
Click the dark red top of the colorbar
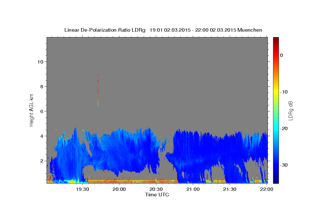276,39
